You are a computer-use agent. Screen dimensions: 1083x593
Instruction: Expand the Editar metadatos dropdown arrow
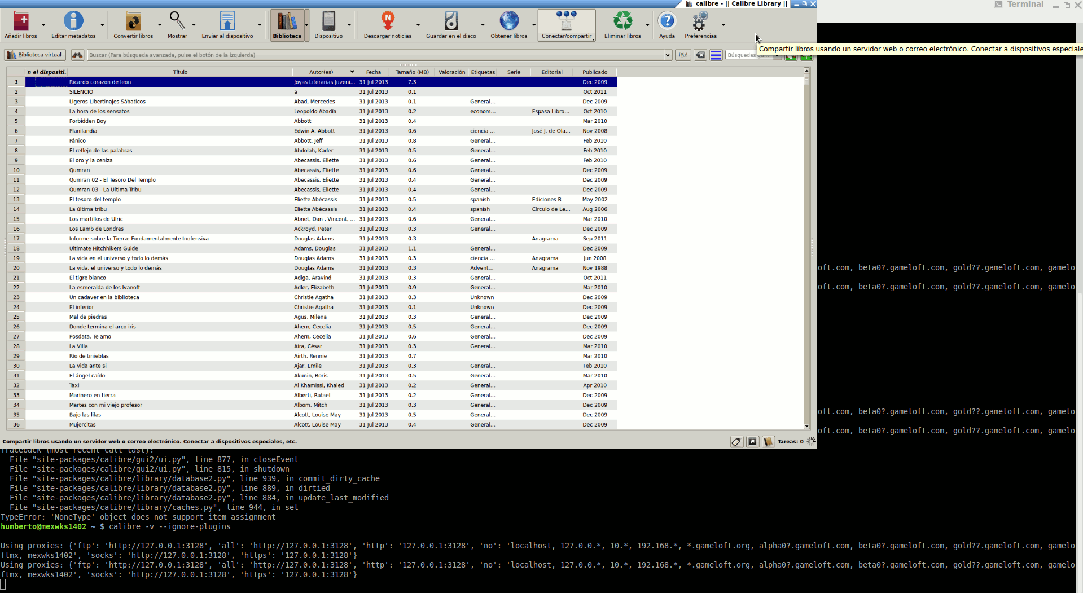[x=102, y=25]
